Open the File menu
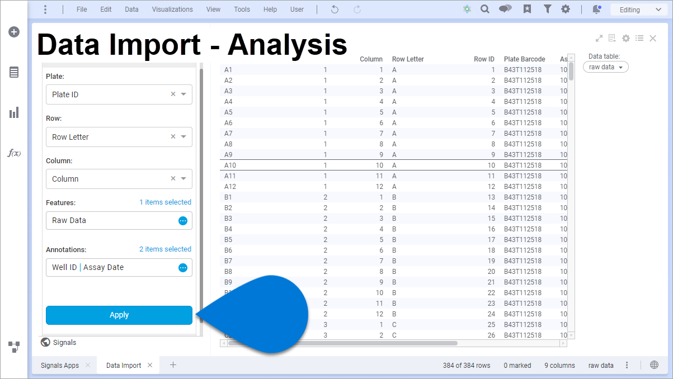 click(82, 10)
